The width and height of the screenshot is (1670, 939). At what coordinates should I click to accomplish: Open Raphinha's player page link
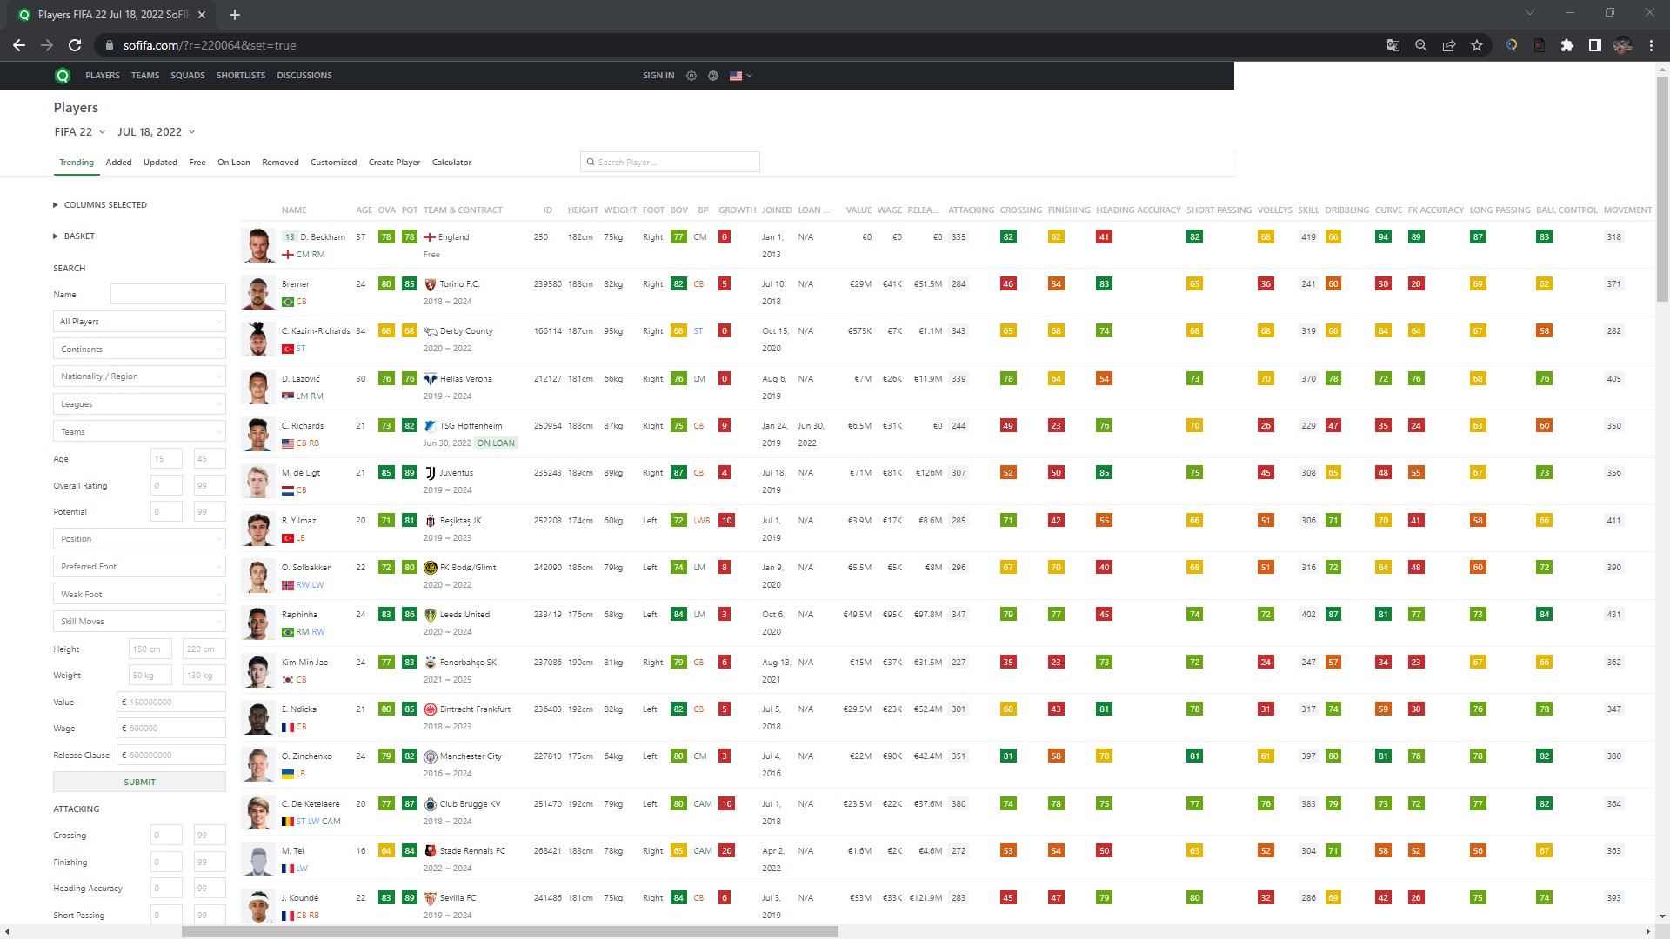coord(299,615)
